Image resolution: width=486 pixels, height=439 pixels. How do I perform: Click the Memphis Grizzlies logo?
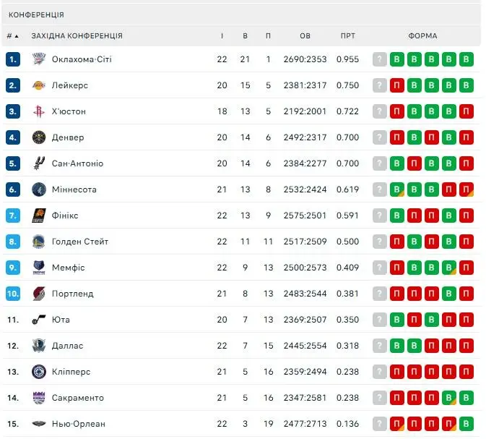pos(39,268)
